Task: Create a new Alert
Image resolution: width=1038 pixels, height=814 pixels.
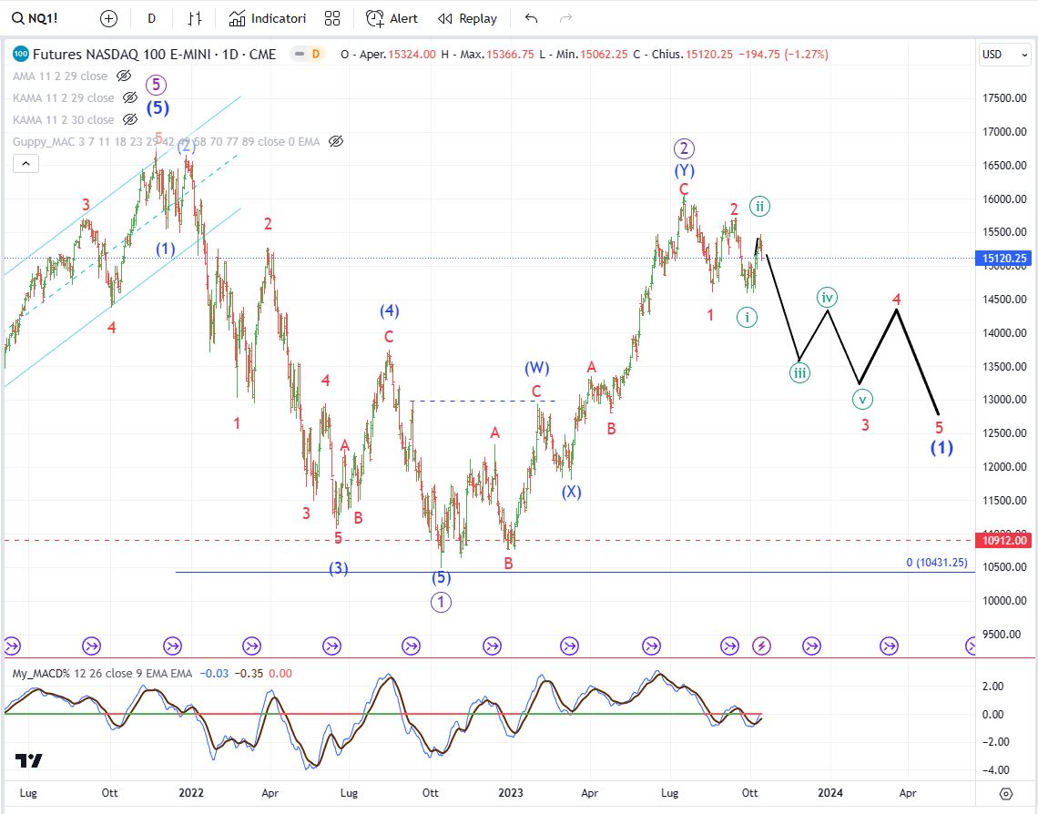Action: (392, 18)
